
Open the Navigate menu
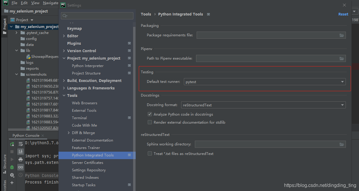(50, 3)
